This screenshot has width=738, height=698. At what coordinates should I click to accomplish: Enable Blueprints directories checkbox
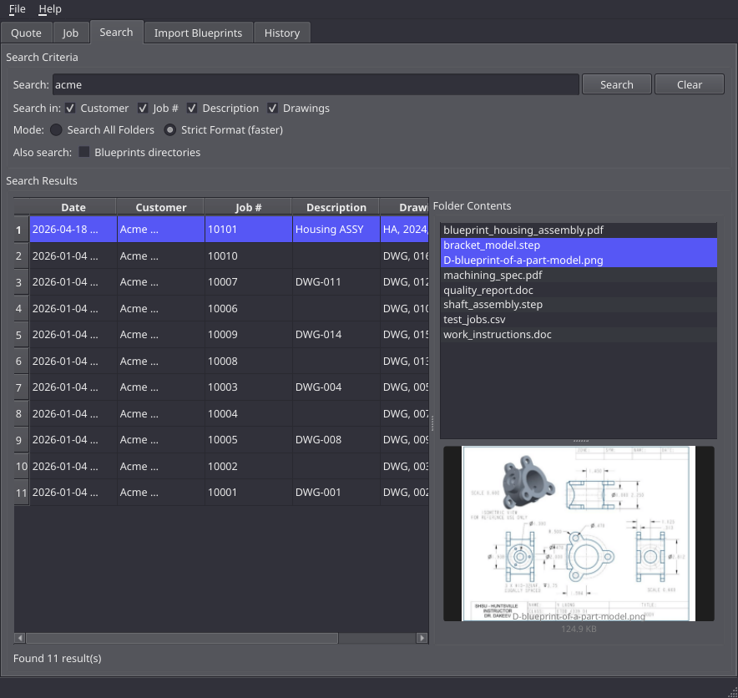pyautogui.click(x=83, y=152)
